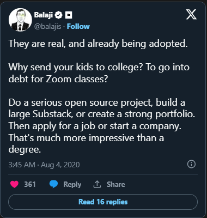Open the Read 16 replies button
This screenshot has height=218, width=207.
(103, 202)
